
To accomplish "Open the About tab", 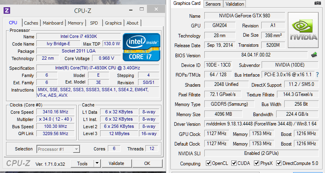I will coord(132,23).
